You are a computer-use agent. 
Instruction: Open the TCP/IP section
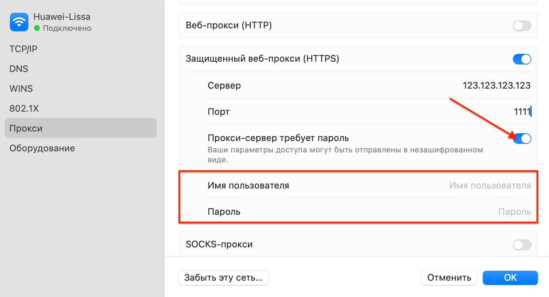[x=23, y=49]
